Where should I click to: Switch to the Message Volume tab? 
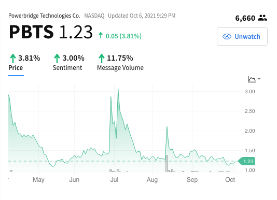tap(120, 68)
